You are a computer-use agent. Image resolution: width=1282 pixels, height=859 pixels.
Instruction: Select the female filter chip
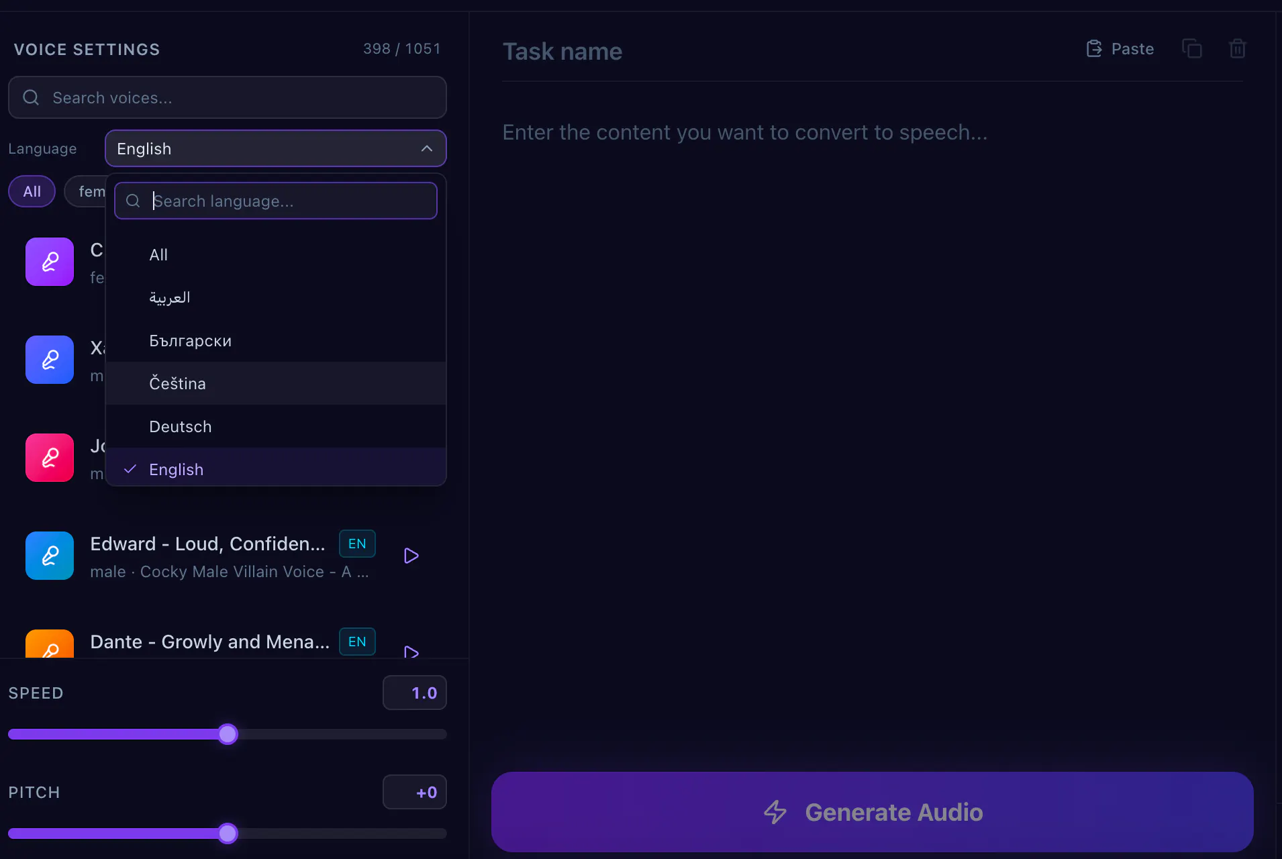pos(86,191)
